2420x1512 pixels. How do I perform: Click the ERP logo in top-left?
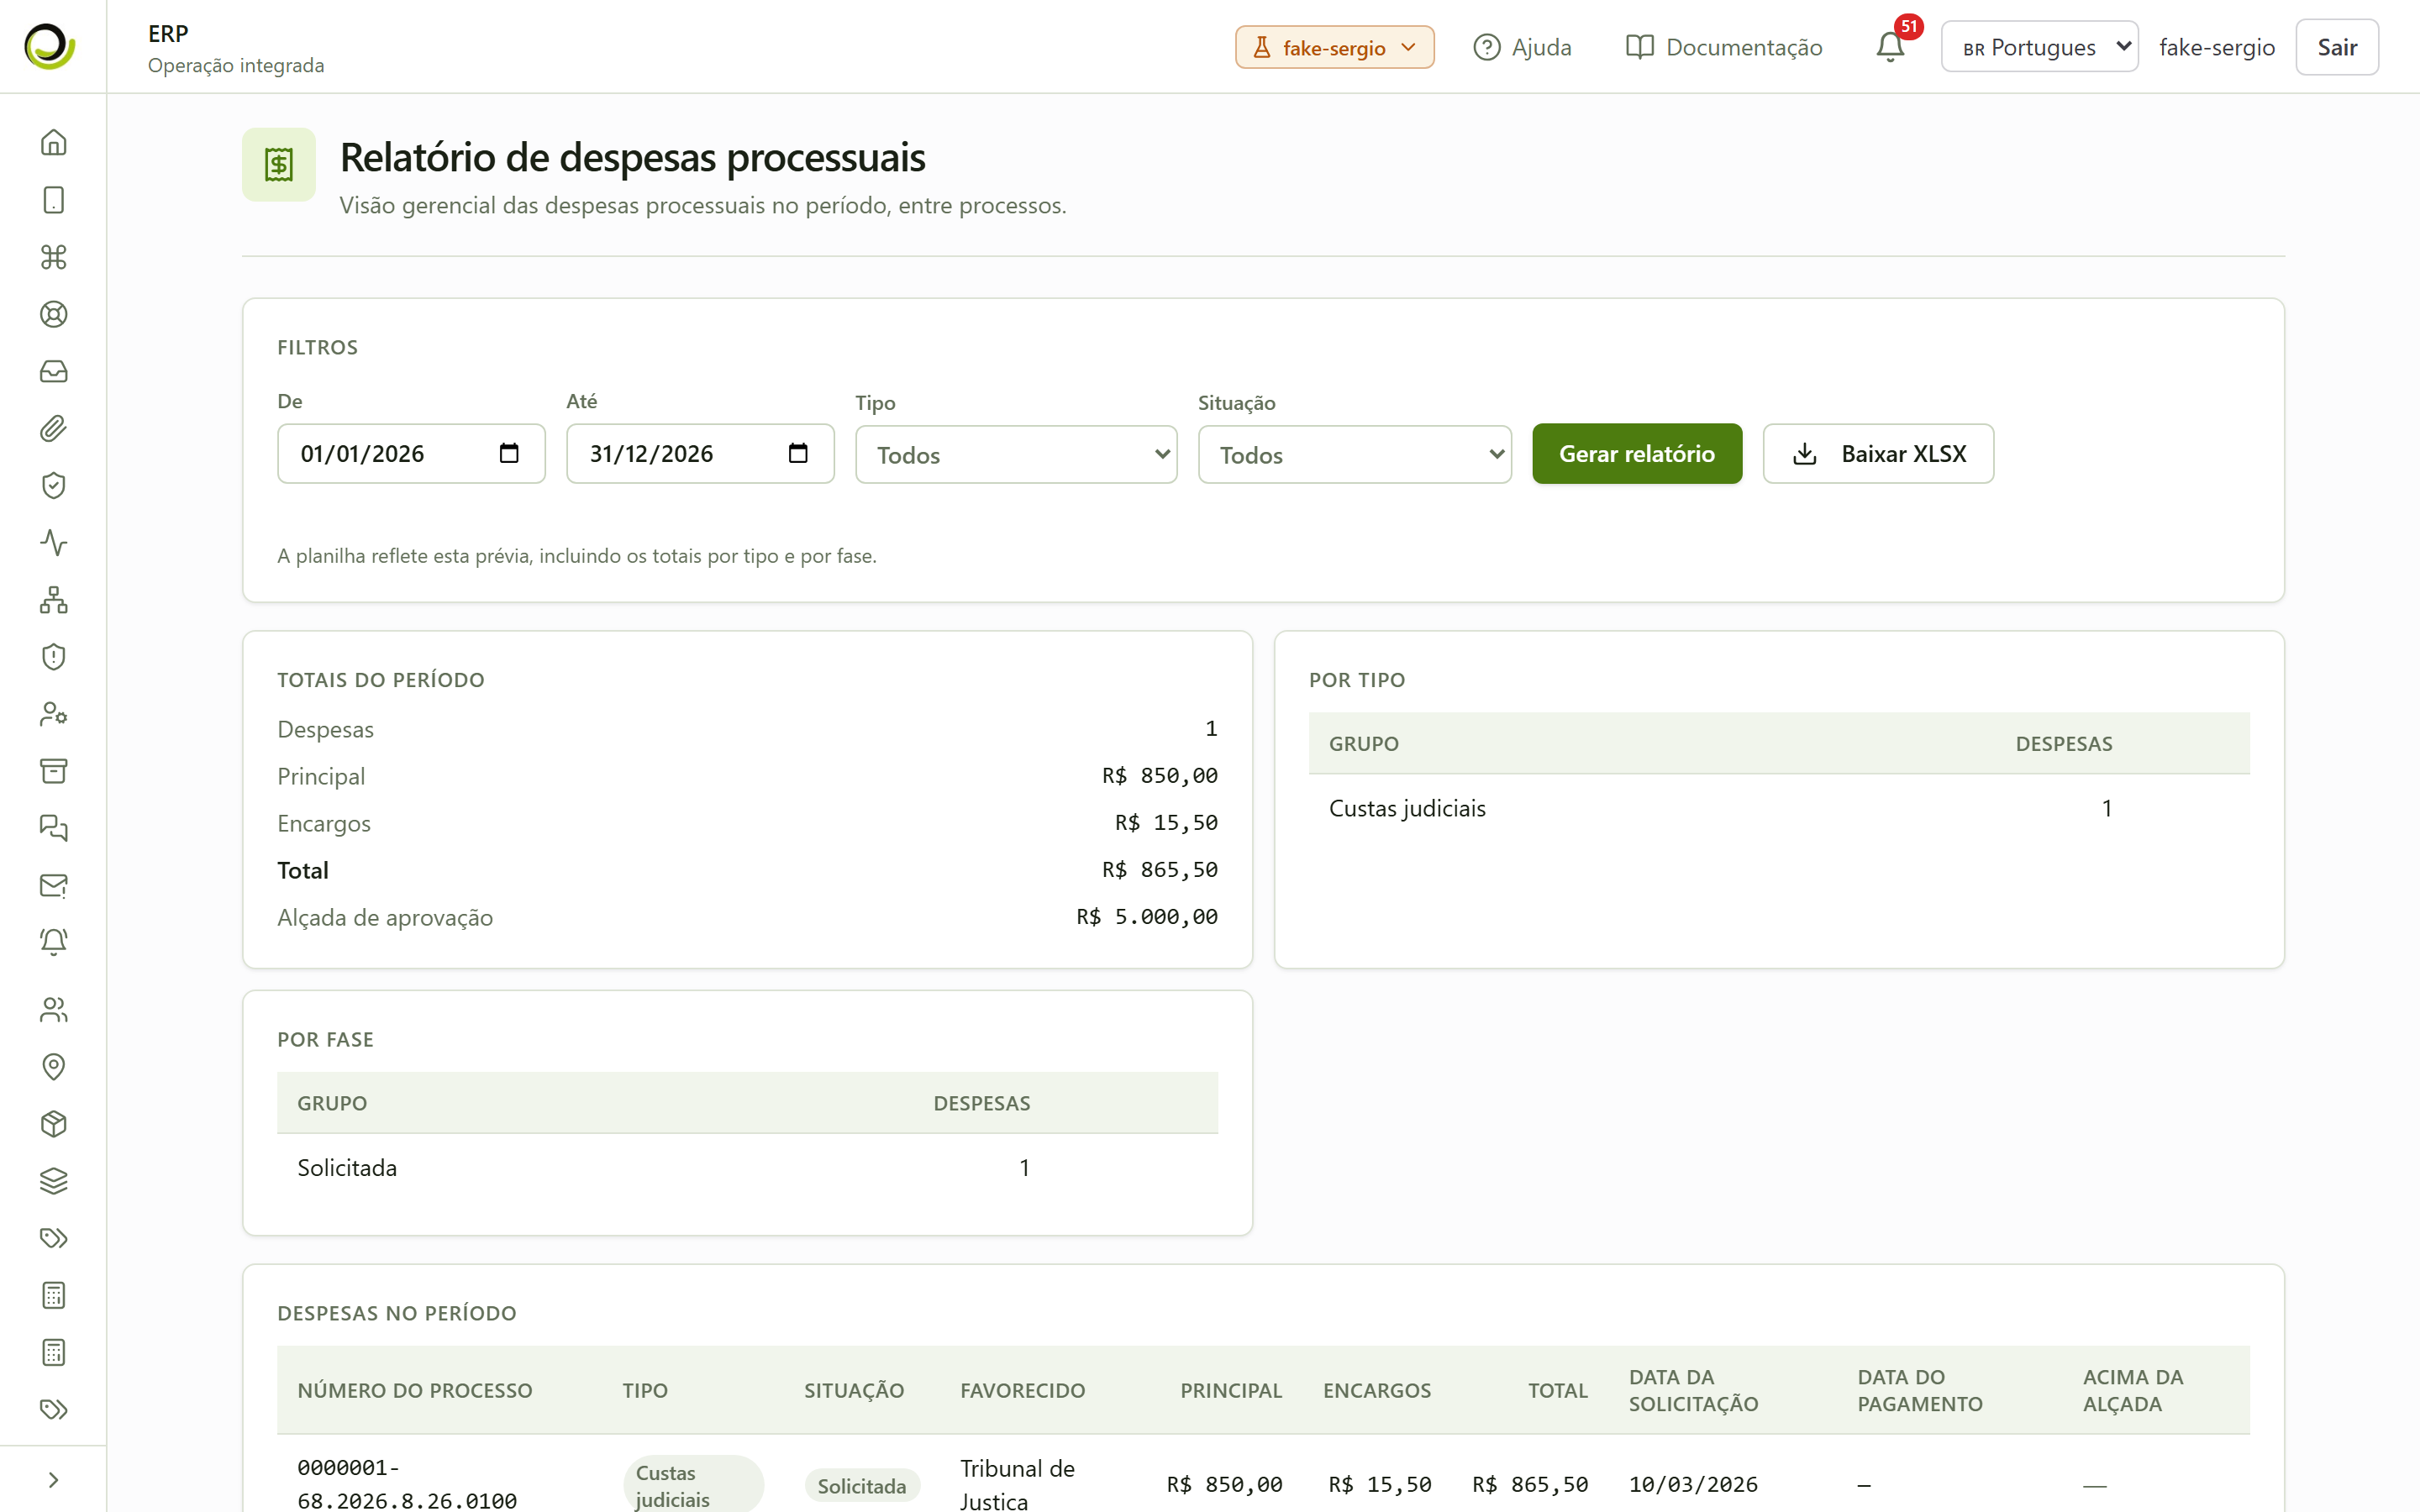tap(50, 46)
